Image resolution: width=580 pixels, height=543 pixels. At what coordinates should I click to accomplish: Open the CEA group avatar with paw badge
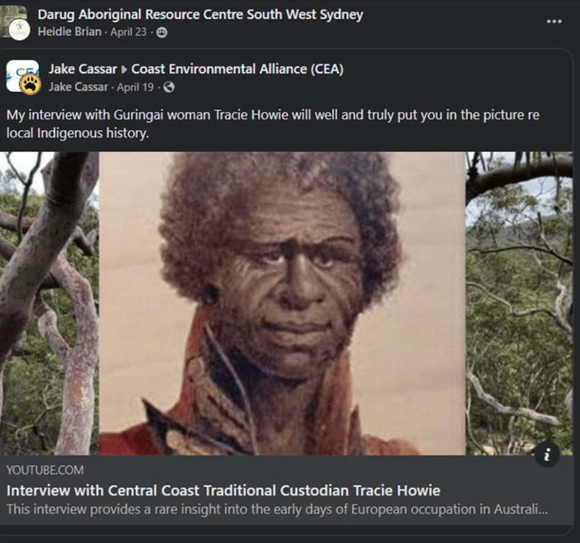[x=23, y=77]
